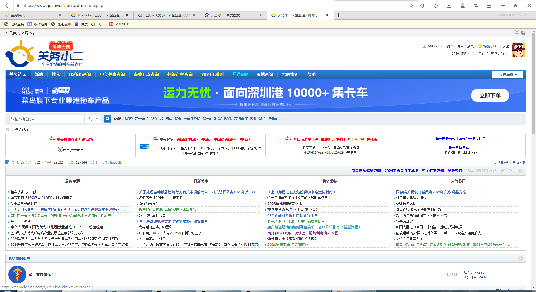Open the browser downloads icon
This screenshot has width=536, height=292.
[x=449, y=6]
